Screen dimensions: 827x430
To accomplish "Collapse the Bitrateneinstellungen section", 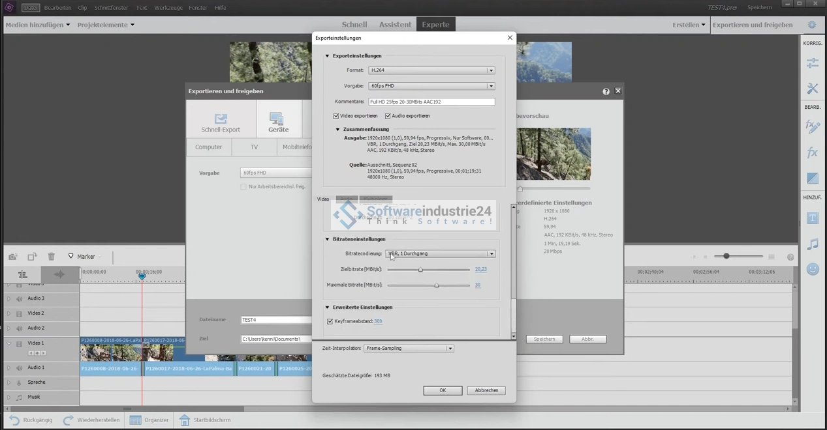I will (x=328, y=239).
